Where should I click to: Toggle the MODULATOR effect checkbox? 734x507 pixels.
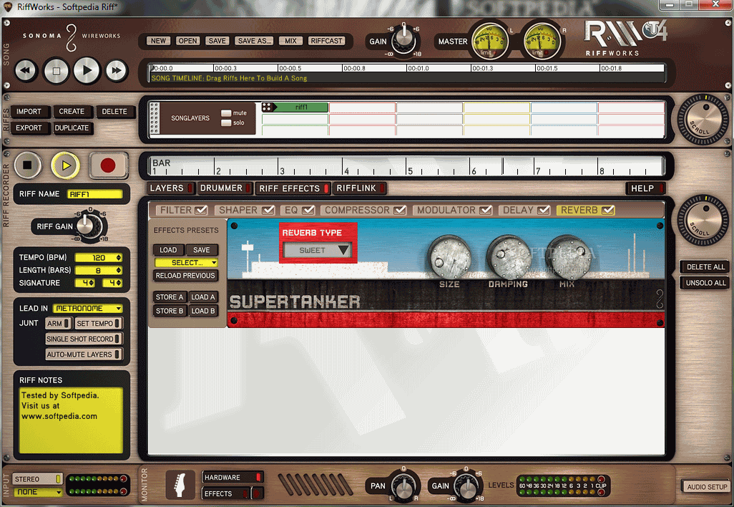[486, 210]
